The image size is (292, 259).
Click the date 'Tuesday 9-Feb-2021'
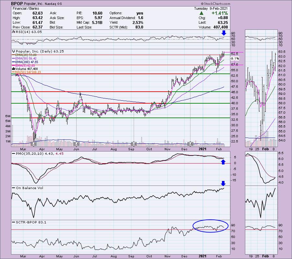[211, 8]
